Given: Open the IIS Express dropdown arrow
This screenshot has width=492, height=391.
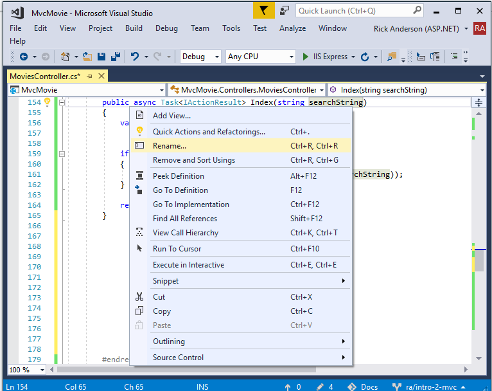Looking at the screenshot, I should (x=353, y=57).
